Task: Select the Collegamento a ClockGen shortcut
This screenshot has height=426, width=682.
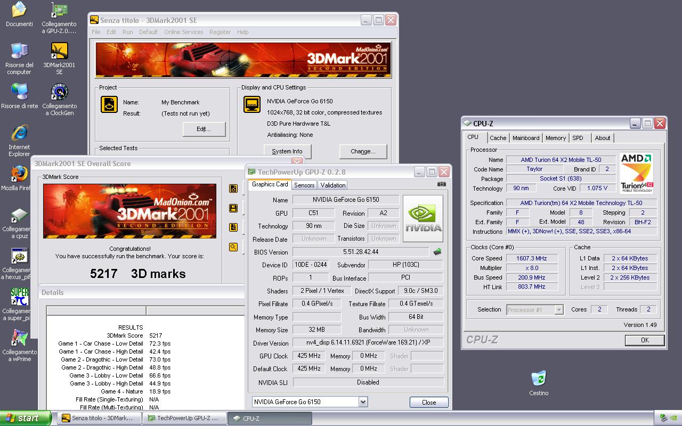Action: [59, 100]
